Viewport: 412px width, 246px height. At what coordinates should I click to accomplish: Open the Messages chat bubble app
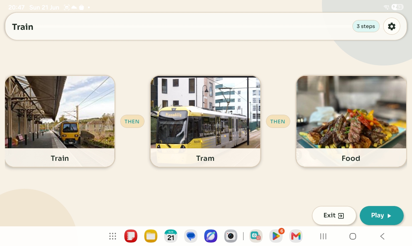click(x=191, y=236)
